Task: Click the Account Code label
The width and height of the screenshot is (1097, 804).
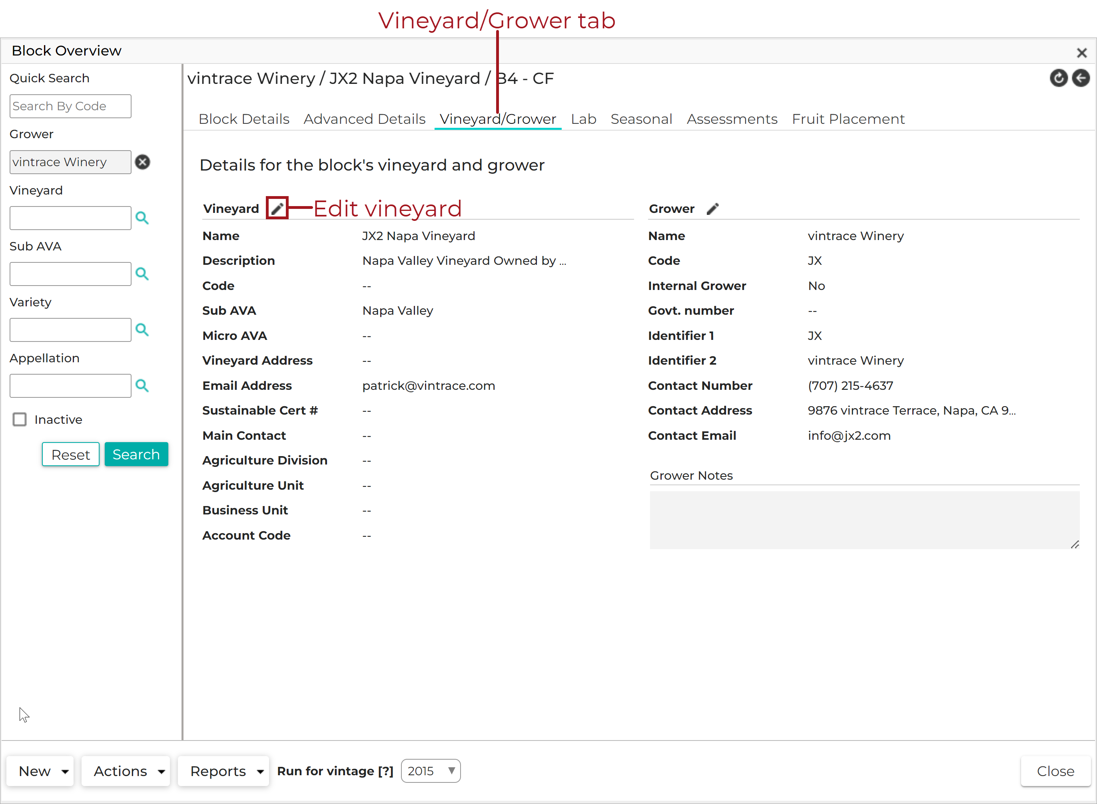Action: coord(247,535)
